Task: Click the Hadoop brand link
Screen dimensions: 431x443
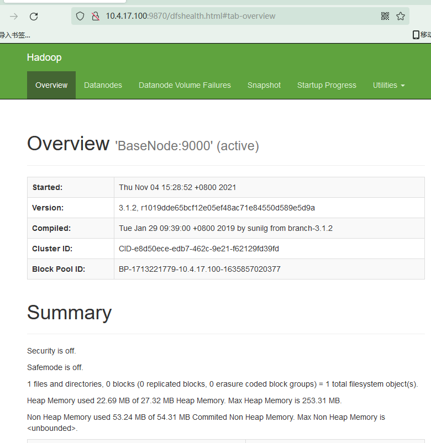Action: (44, 57)
